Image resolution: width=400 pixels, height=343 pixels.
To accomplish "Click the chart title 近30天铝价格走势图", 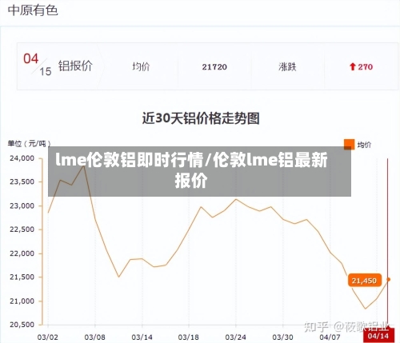I will click(x=201, y=118).
